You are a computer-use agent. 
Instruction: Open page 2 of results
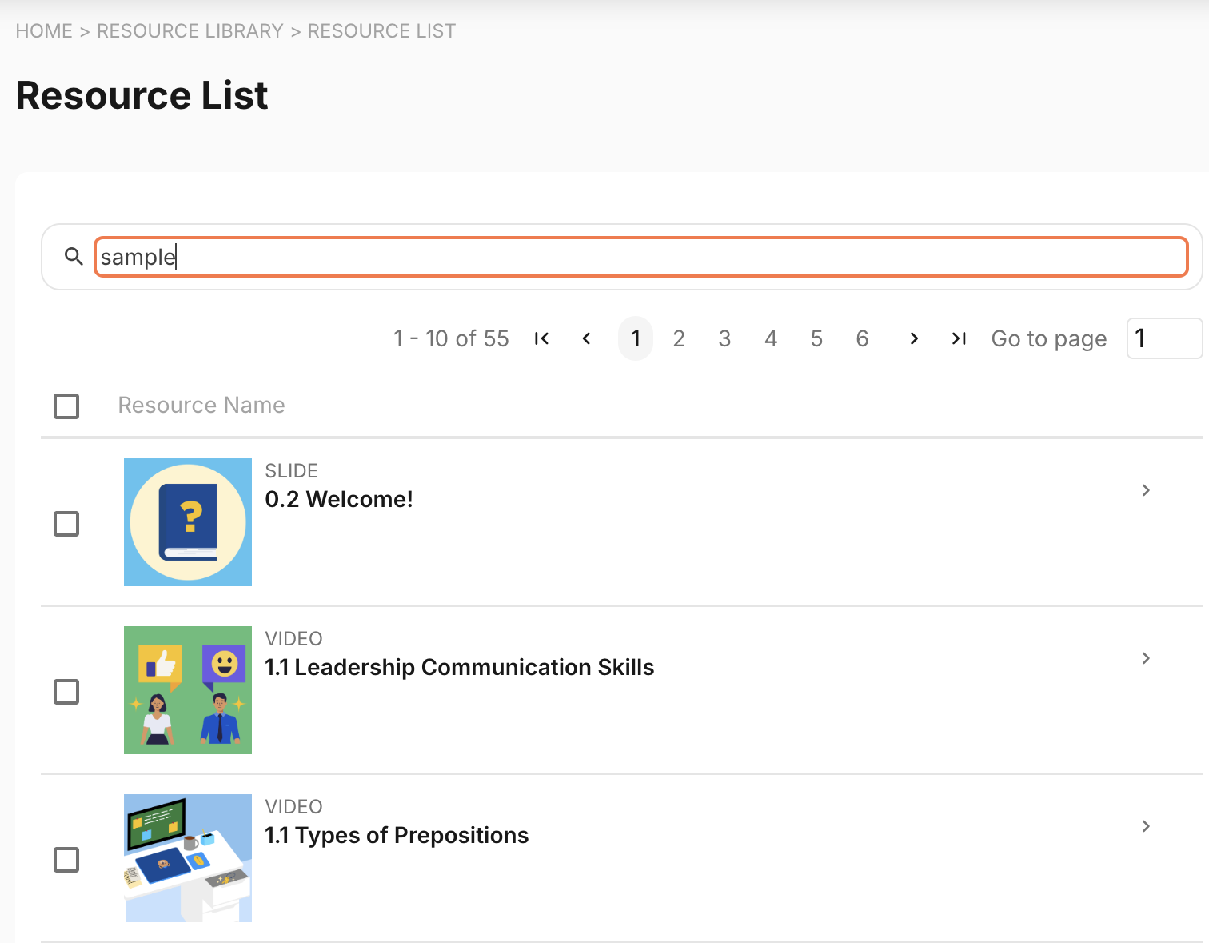(x=679, y=338)
